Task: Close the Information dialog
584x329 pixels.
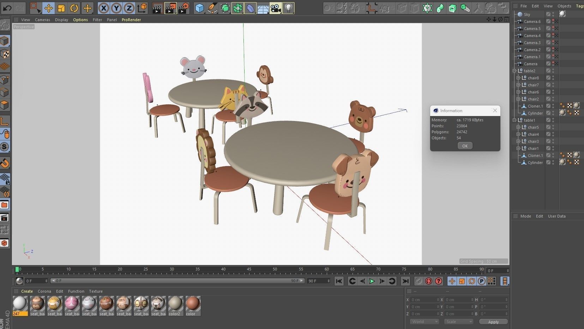Action: pos(495,111)
